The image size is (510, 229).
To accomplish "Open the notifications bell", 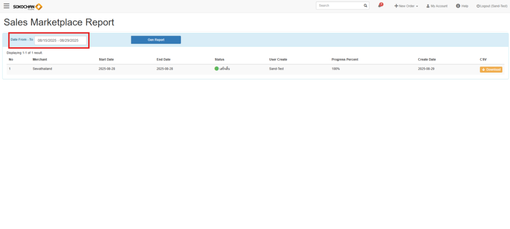I will pos(380,5).
